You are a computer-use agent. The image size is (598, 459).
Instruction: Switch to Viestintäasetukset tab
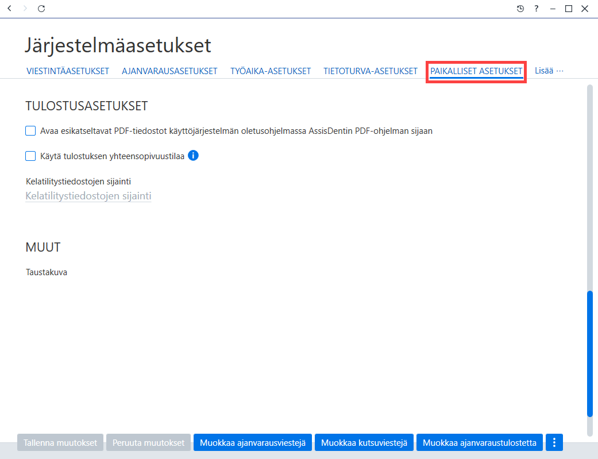coord(68,71)
